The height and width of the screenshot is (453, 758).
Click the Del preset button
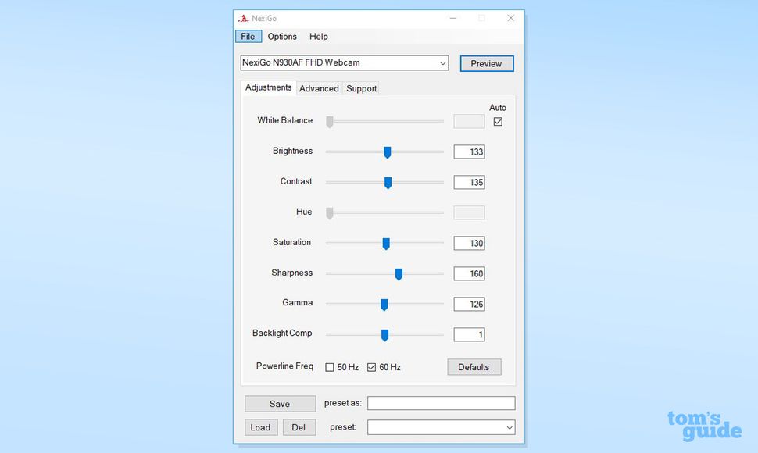[299, 427]
